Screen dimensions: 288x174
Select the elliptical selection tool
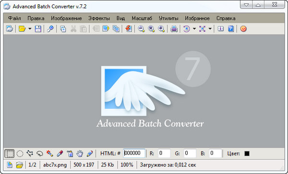tap(20, 153)
